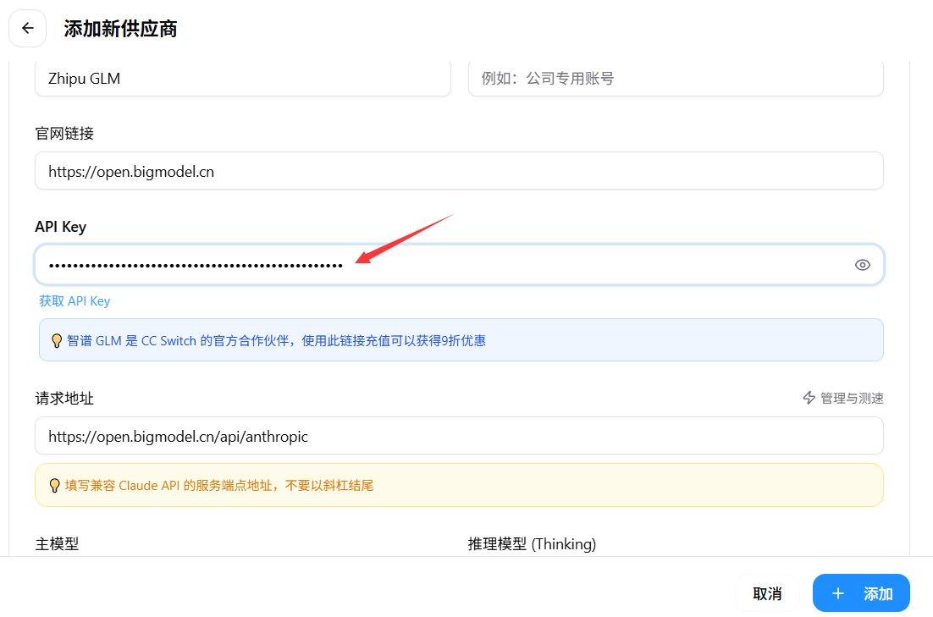Click the 请求地址 label

point(64,398)
